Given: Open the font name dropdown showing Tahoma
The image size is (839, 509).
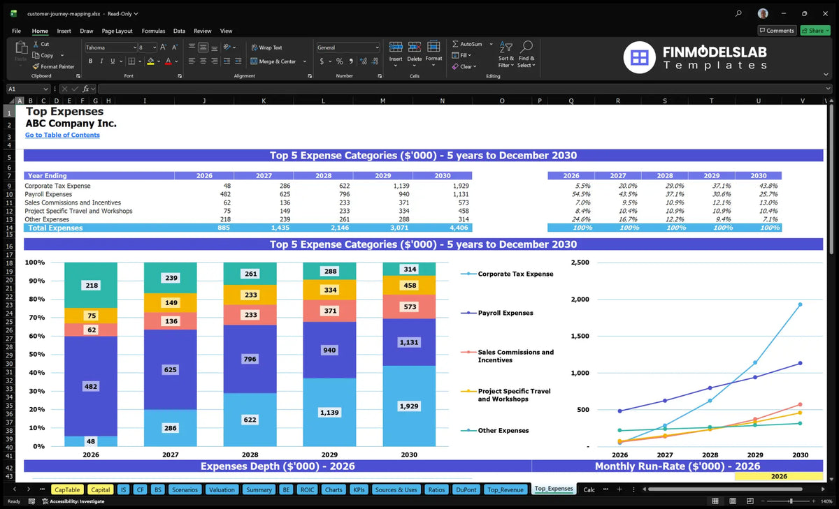Looking at the screenshot, I should [x=134, y=47].
